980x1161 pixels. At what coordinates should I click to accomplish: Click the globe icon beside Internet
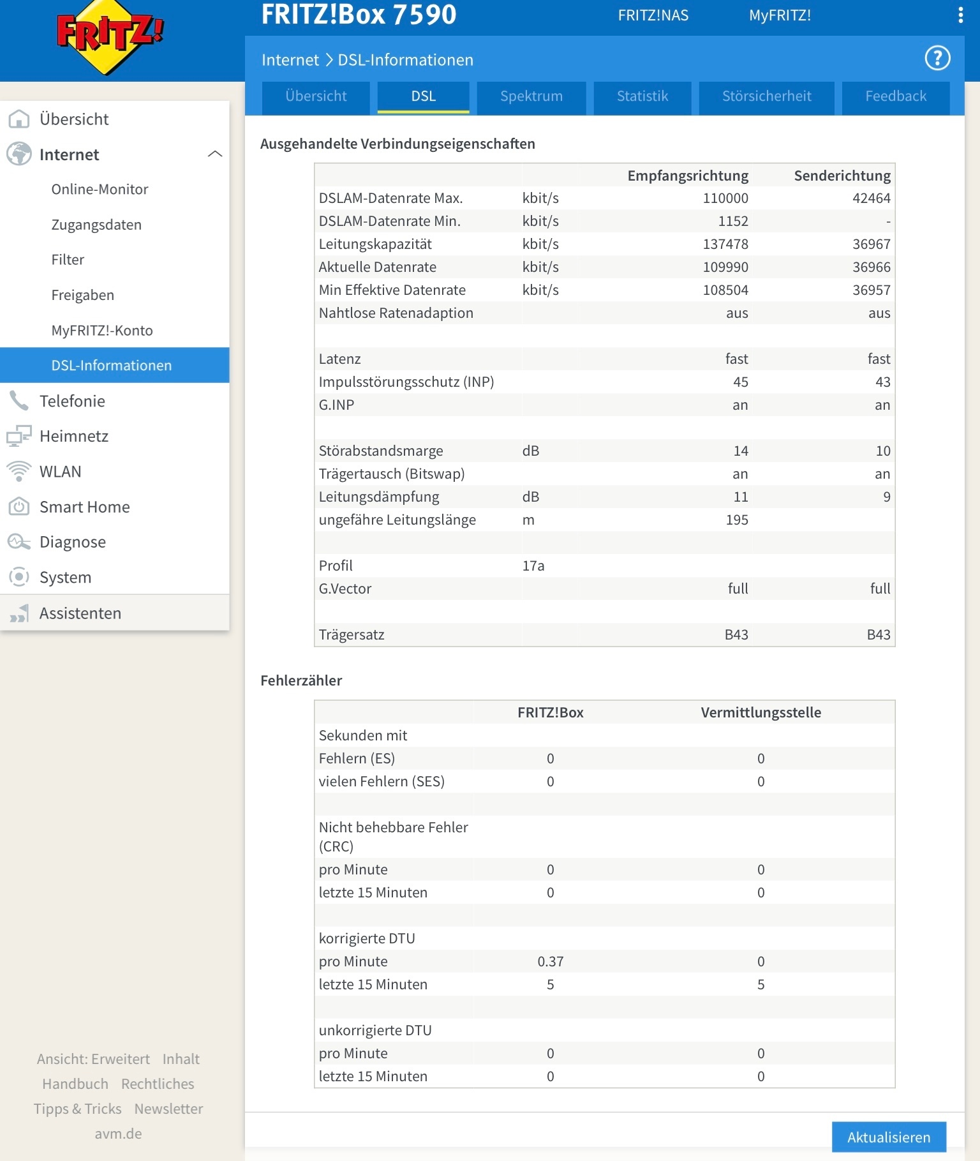click(x=19, y=154)
